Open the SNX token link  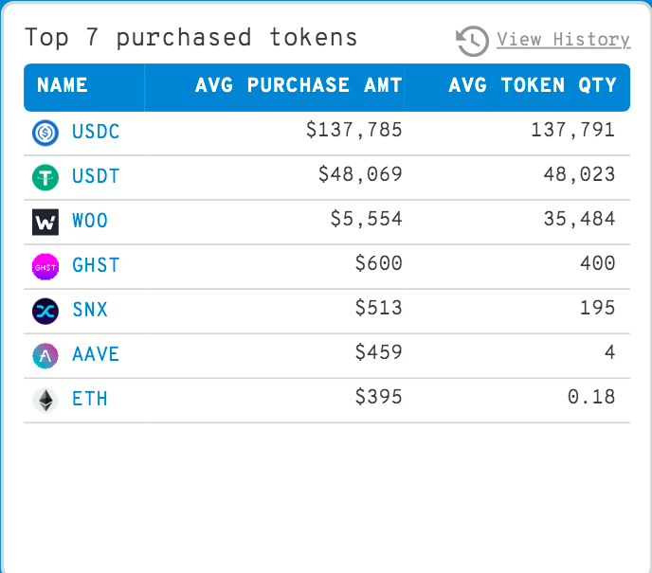[90, 310]
